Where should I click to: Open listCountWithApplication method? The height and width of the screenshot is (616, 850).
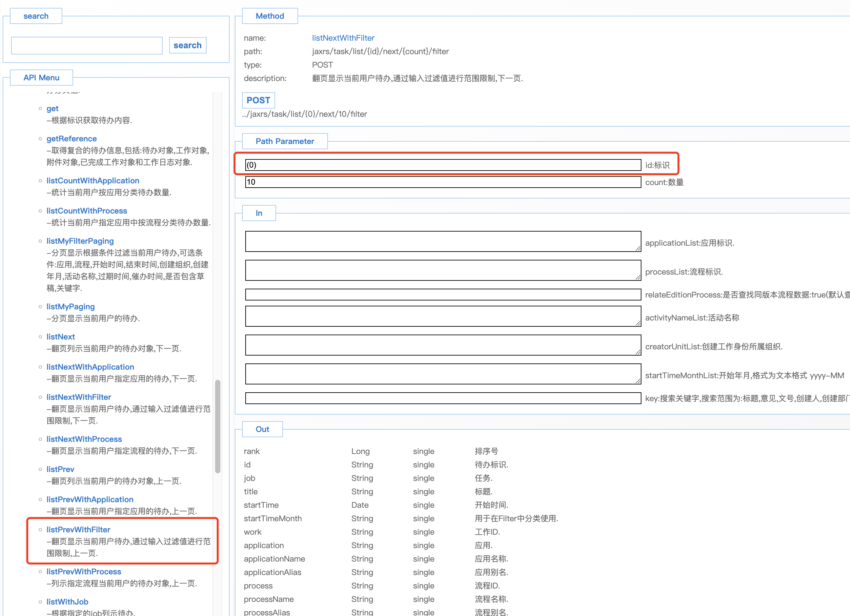(x=92, y=181)
